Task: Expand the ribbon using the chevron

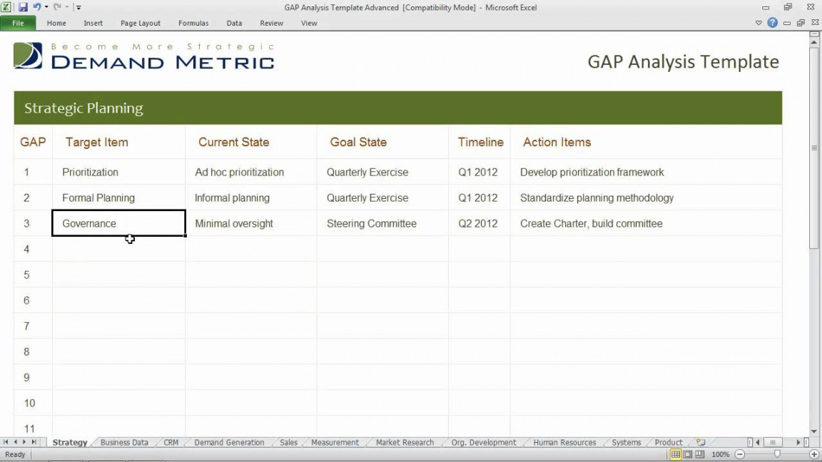Action: [758, 23]
